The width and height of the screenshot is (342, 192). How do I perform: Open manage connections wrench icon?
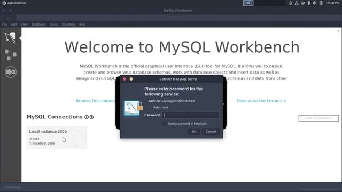[x=91, y=117]
